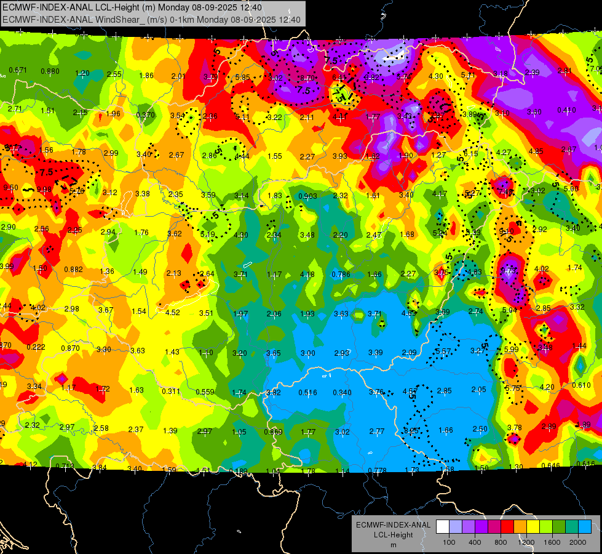This screenshot has height=554, width=602.
Task: Click the teal legend swatch
Action: click(572, 527)
